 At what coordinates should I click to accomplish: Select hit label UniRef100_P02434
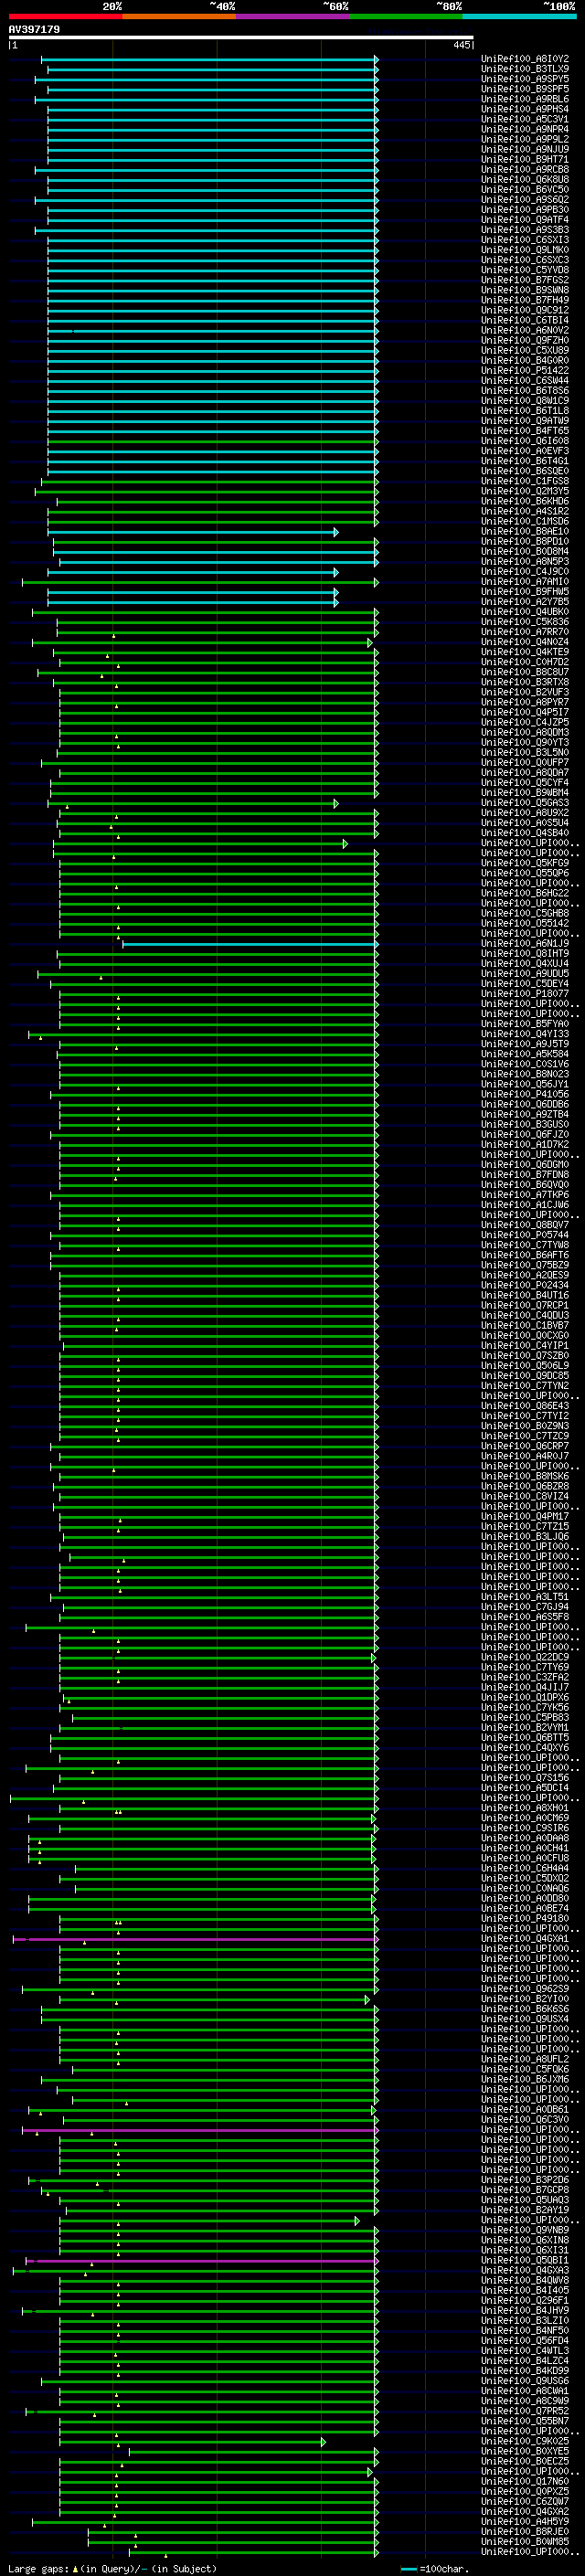(x=524, y=1286)
